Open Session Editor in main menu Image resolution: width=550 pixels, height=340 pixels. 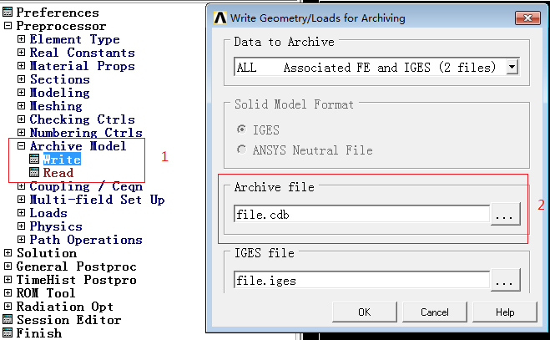pyautogui.click(x=68, y=320)
